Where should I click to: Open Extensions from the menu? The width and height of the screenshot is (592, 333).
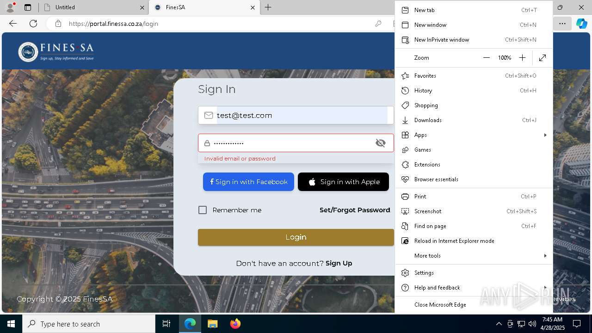(x=474, y=165)
